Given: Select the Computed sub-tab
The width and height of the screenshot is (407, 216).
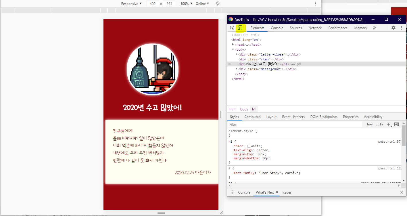Looking at the screenshot, I should (252, 117).
